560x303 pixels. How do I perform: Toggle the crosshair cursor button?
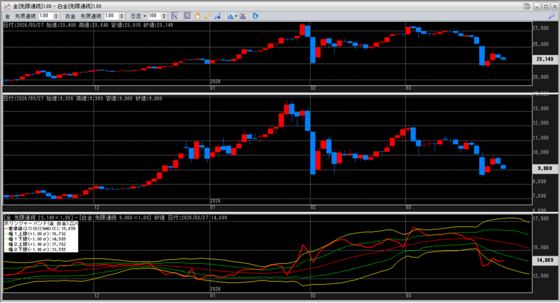pyautogui.click(x=176, y=16)
